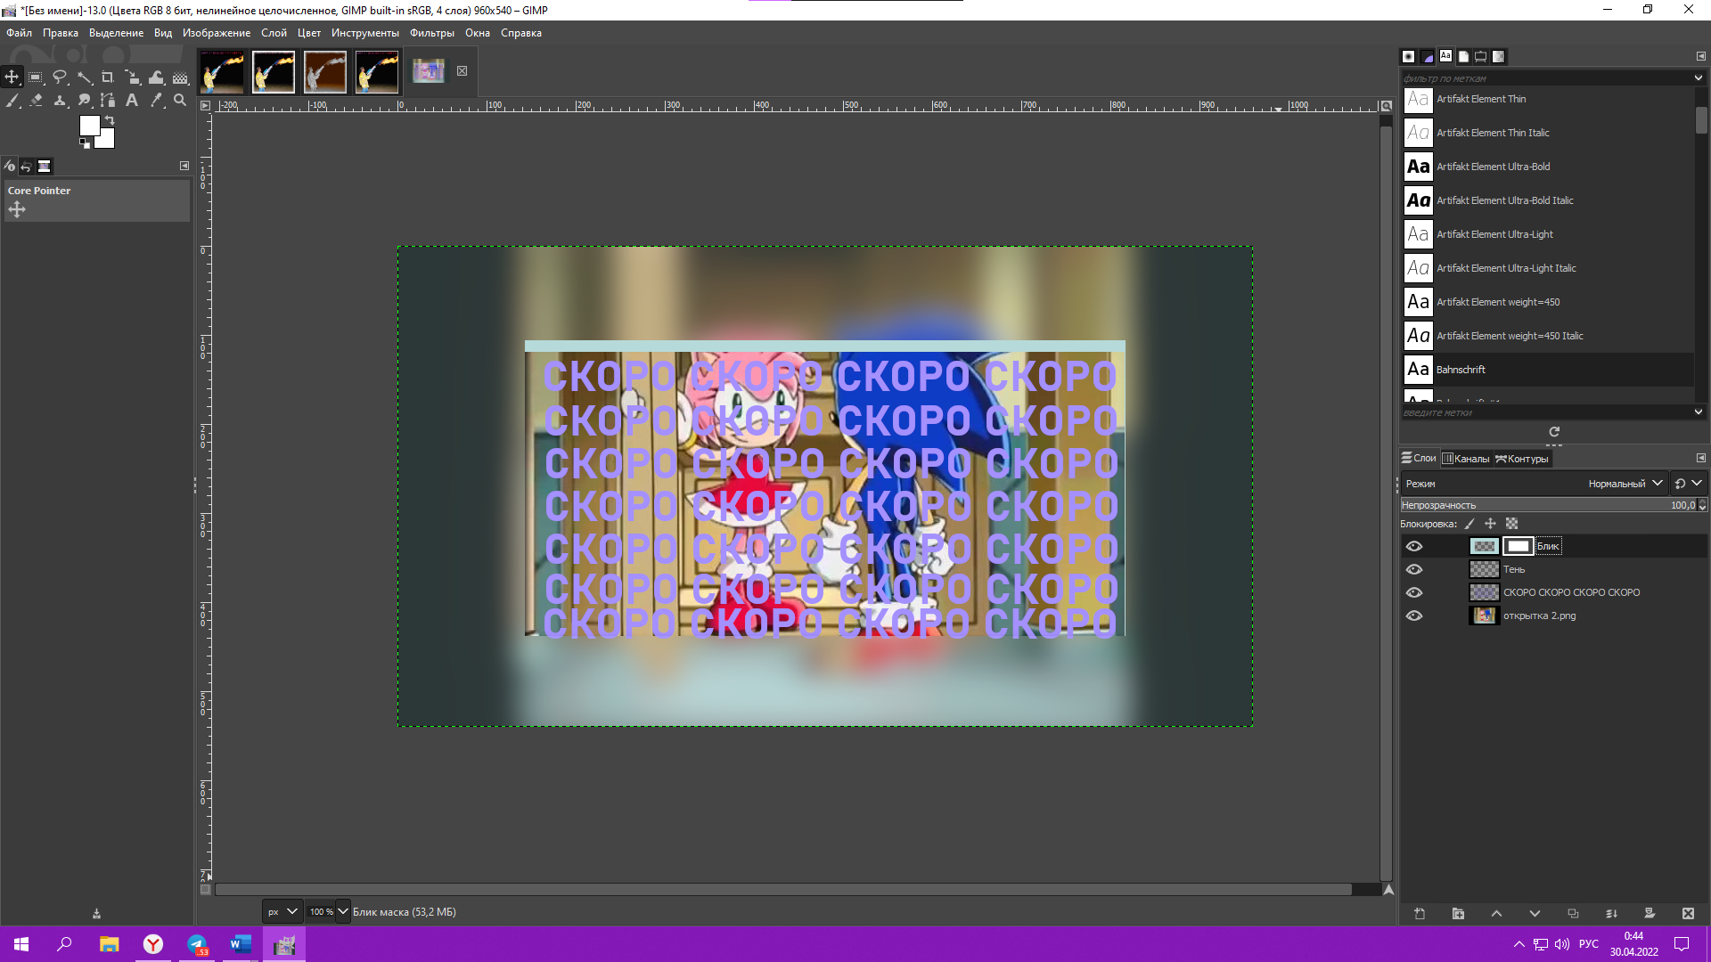Open the layer mode group switch dropdown

[x=1688, y=484]
